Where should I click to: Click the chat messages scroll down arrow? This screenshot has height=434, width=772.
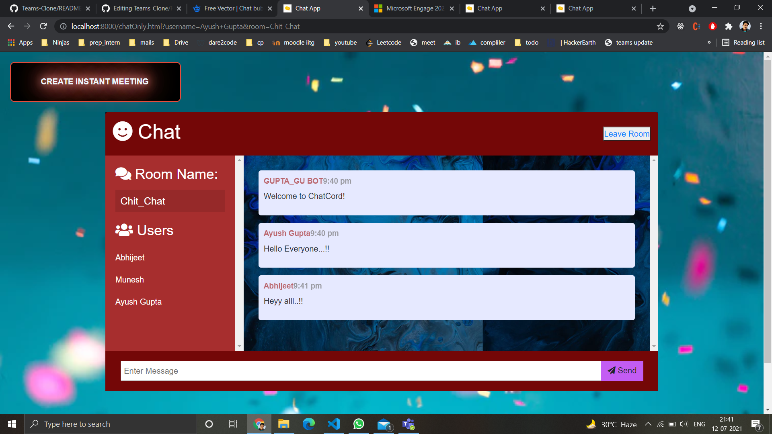[654, 346]
